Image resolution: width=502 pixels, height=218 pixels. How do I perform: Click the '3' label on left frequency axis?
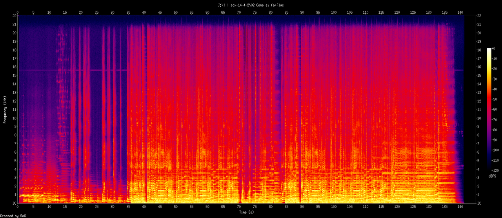[15, 178]
